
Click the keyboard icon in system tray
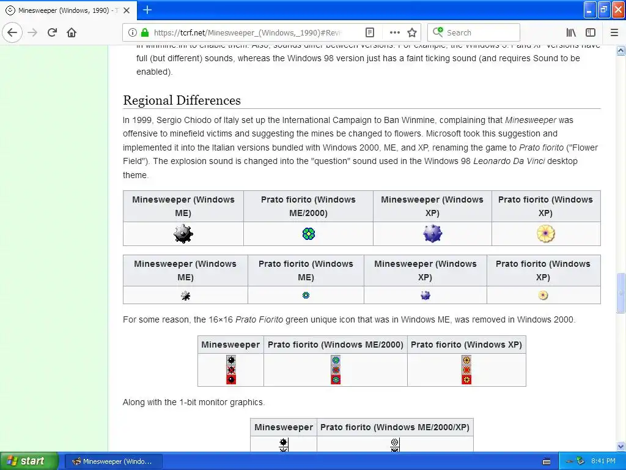547,461
